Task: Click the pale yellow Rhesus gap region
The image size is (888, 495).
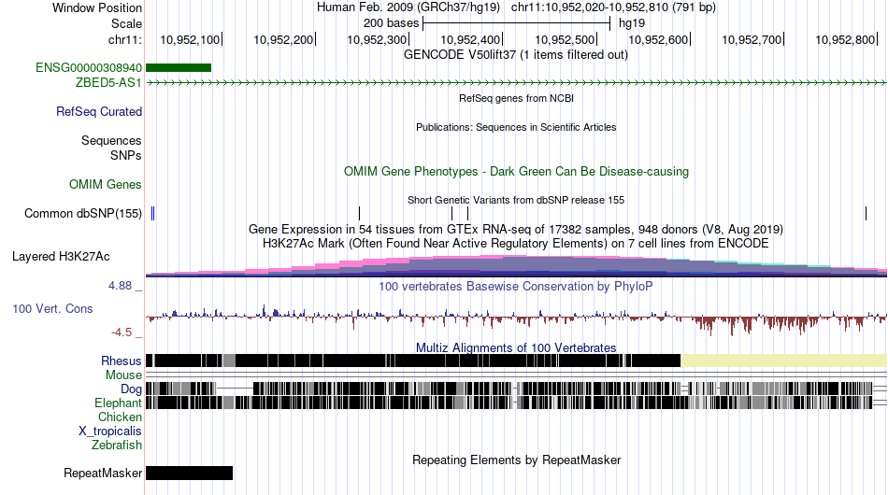Action: click(x=784, y=361)
